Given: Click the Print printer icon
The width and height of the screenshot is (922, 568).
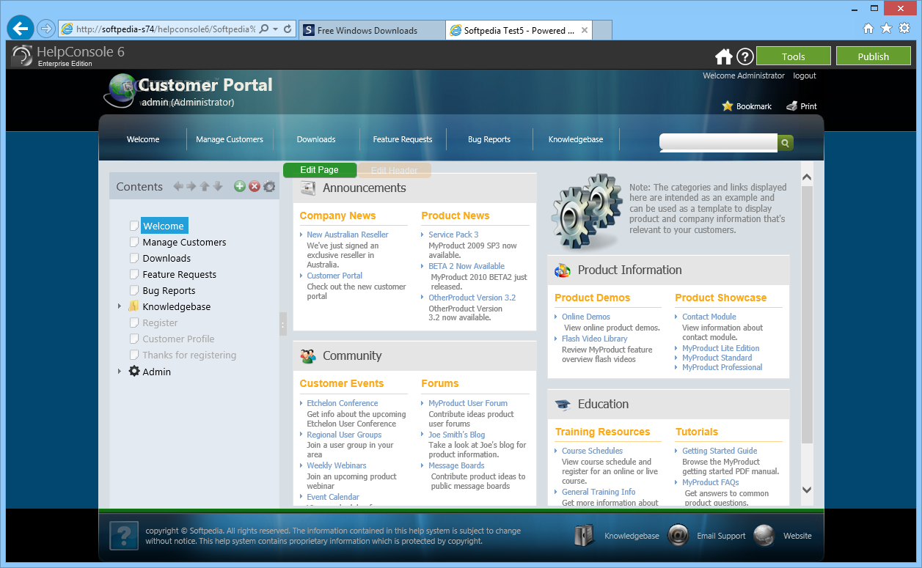Looking at the screenshot, I should (792, 106).
